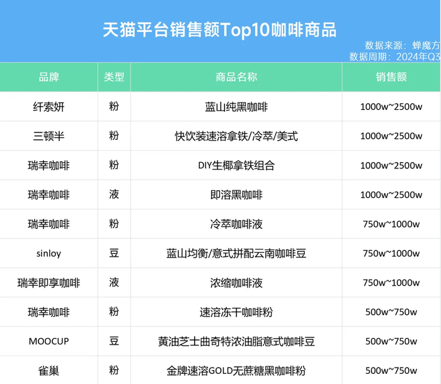Select the product 黄油芝士曲奇特浓油脂意式咖啡豆
The height and width of the screenshot is (384, 441).
click(236, 342)
